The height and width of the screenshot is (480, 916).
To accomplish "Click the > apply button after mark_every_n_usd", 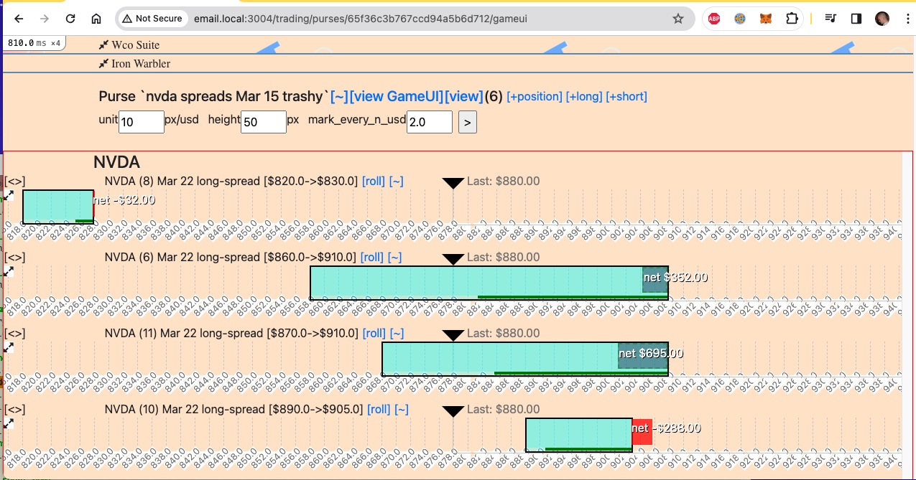I will 468,122.
